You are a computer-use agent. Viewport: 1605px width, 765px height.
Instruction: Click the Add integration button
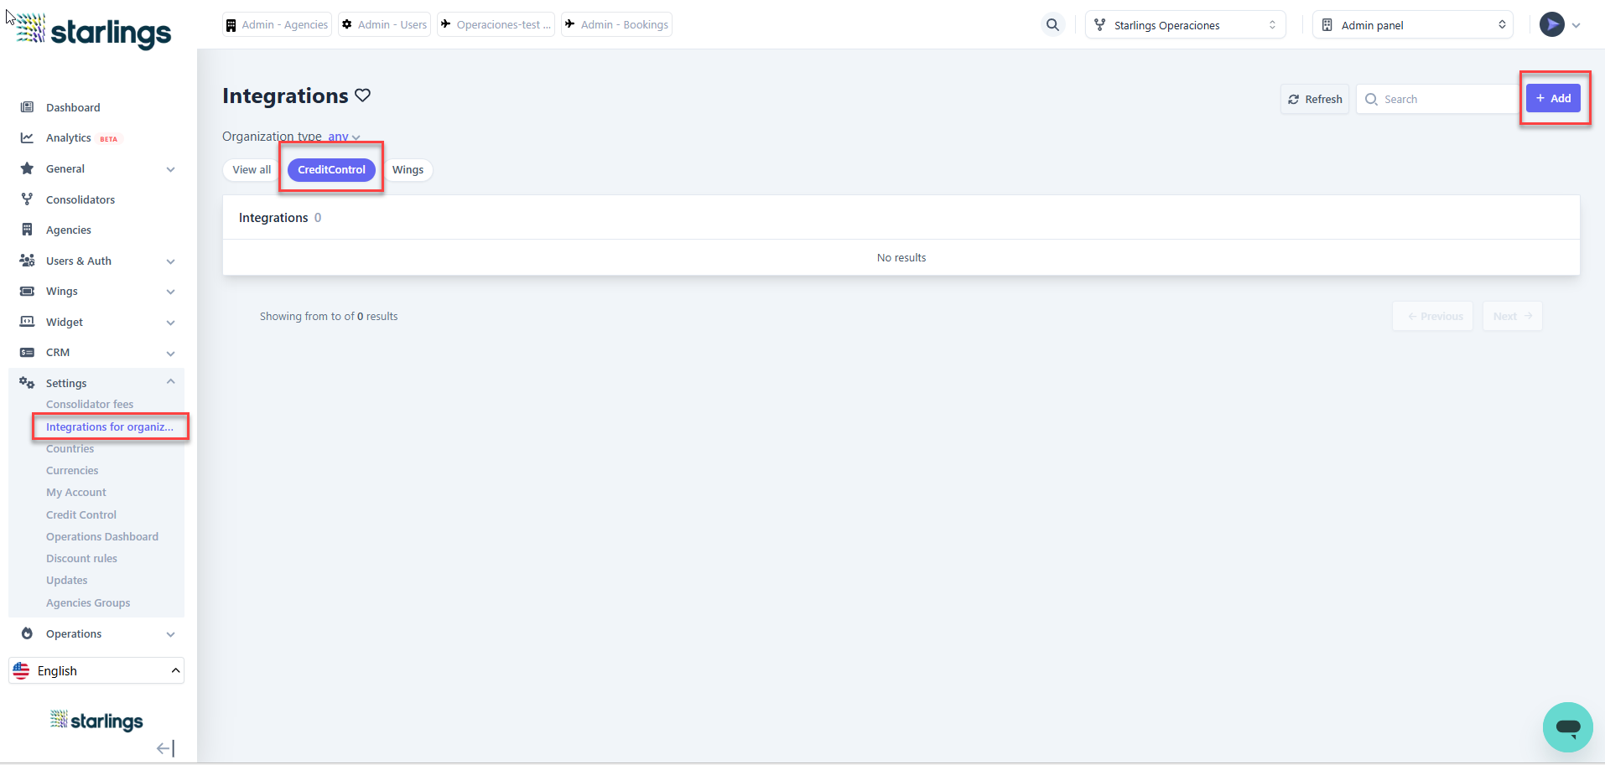1553,99
